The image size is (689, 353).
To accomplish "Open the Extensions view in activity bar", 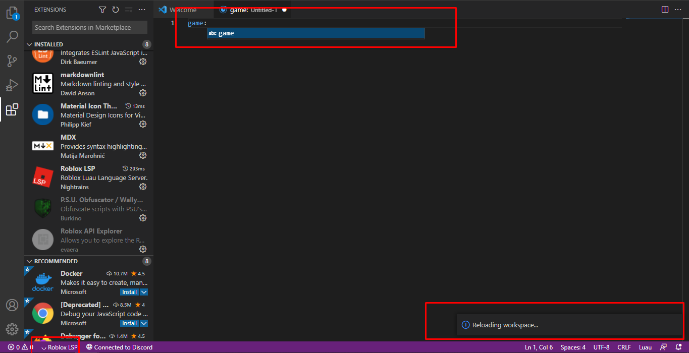I will point(12,109).
